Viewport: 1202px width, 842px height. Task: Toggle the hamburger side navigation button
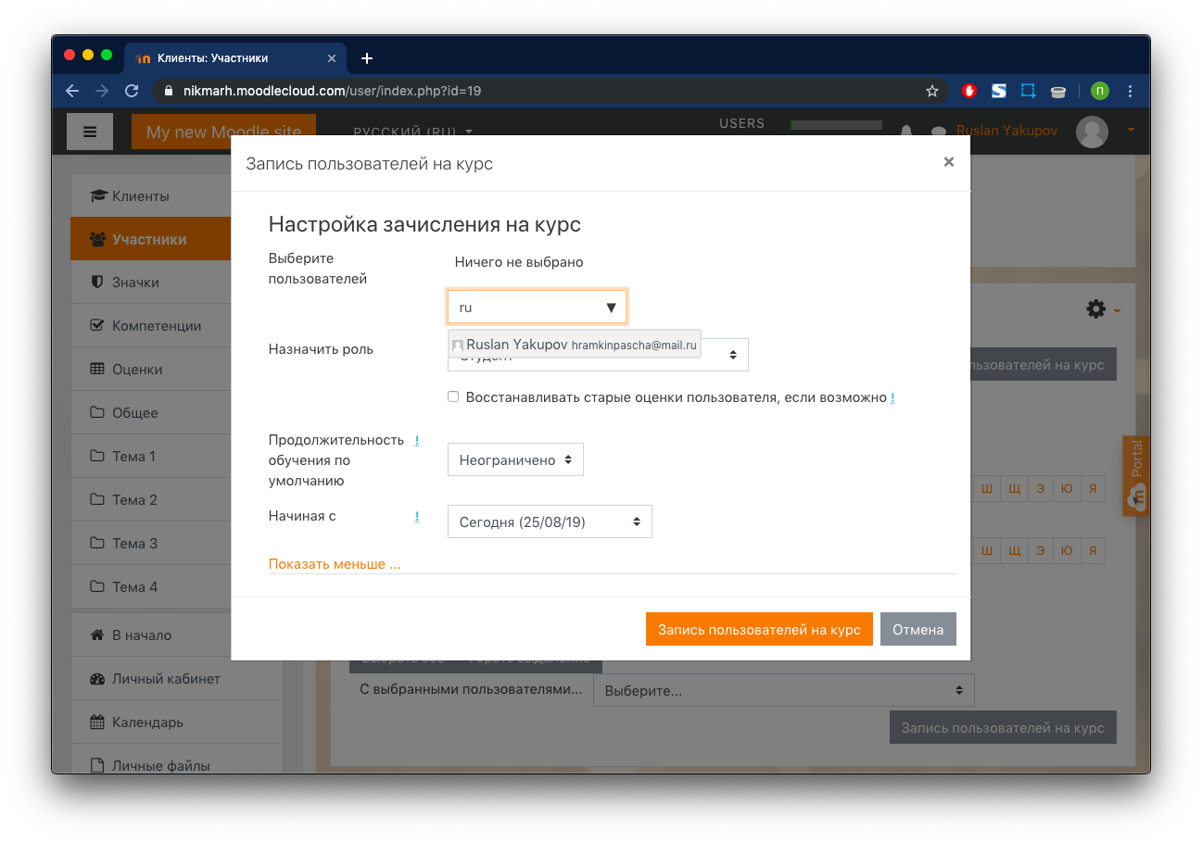click(x=90, y=132)
